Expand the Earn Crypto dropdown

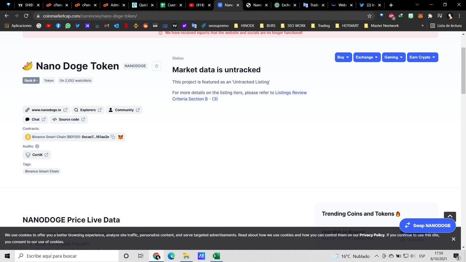click(423, 57)
